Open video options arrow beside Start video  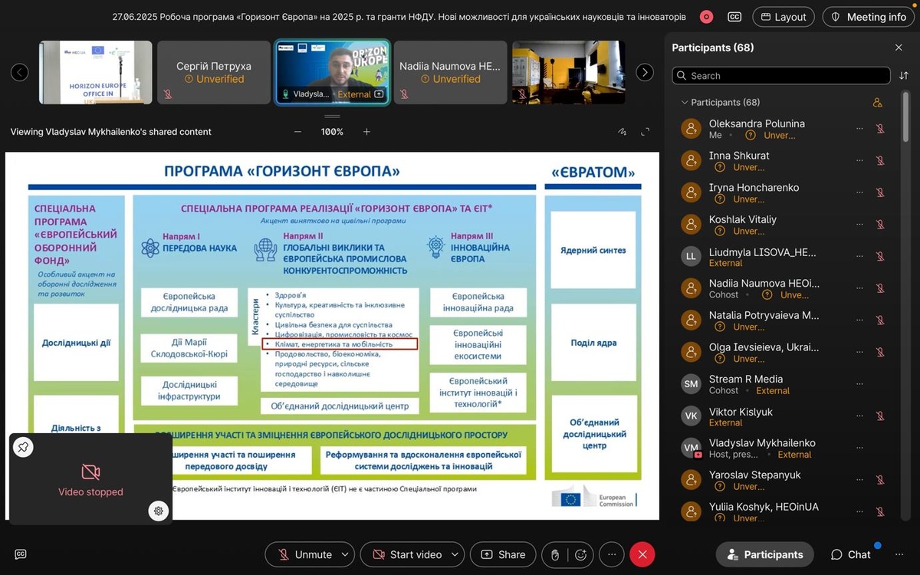pyautogui.click(x=456, y=554)
